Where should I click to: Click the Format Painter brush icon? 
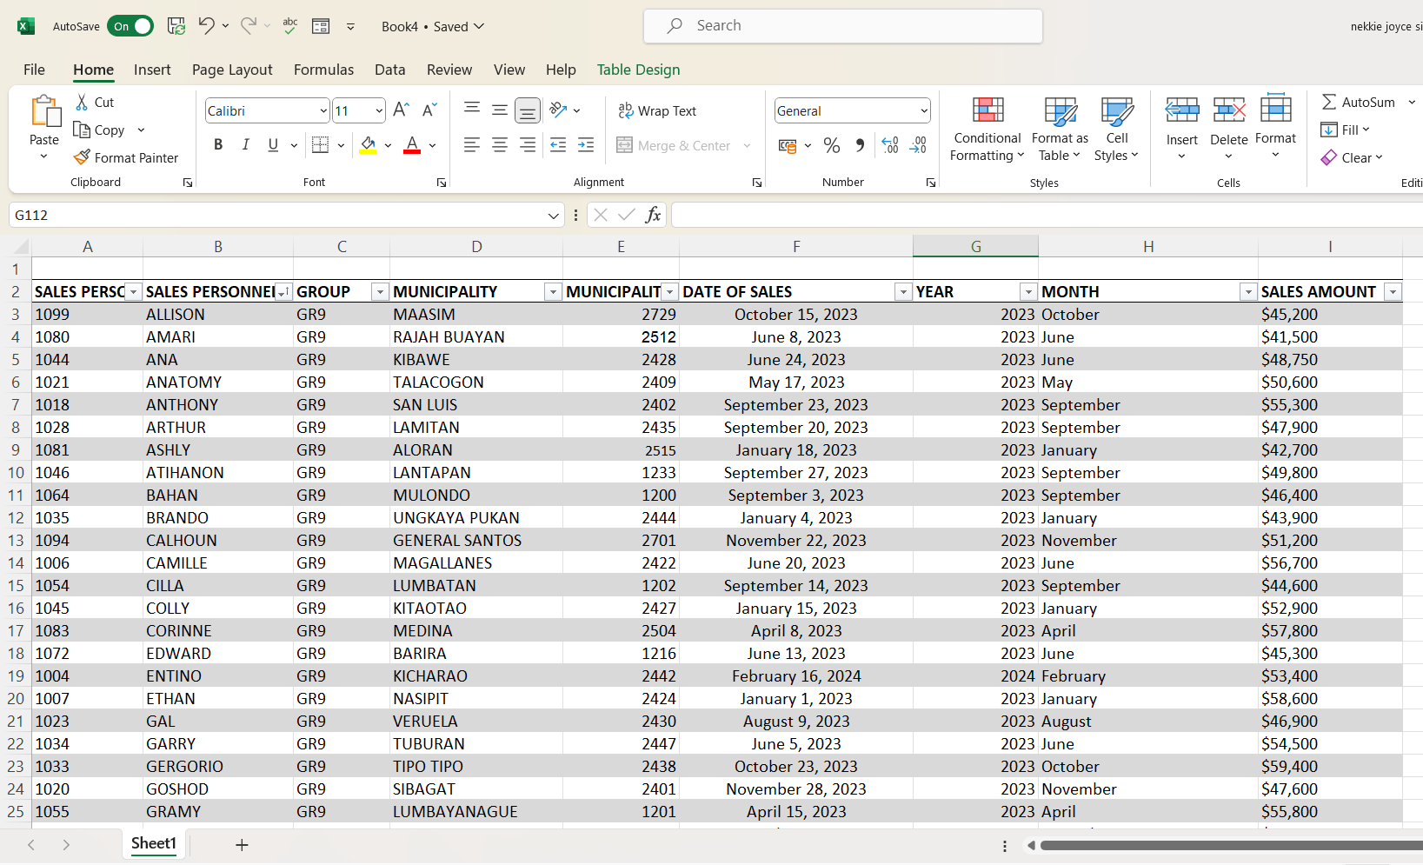pos(82,157)
